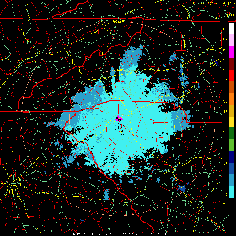Click the 10 legend value

[225, 174]
